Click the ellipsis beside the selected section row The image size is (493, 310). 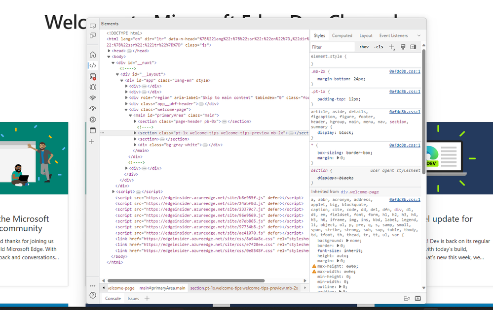tap(102, 133)
